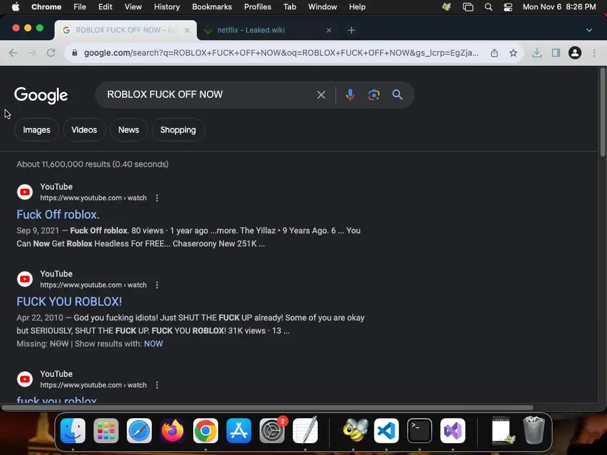Reload the page with refresh icon
This screenshot has height=455, width=607.
[51, 53]
